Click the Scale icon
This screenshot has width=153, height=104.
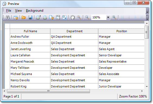64,17
